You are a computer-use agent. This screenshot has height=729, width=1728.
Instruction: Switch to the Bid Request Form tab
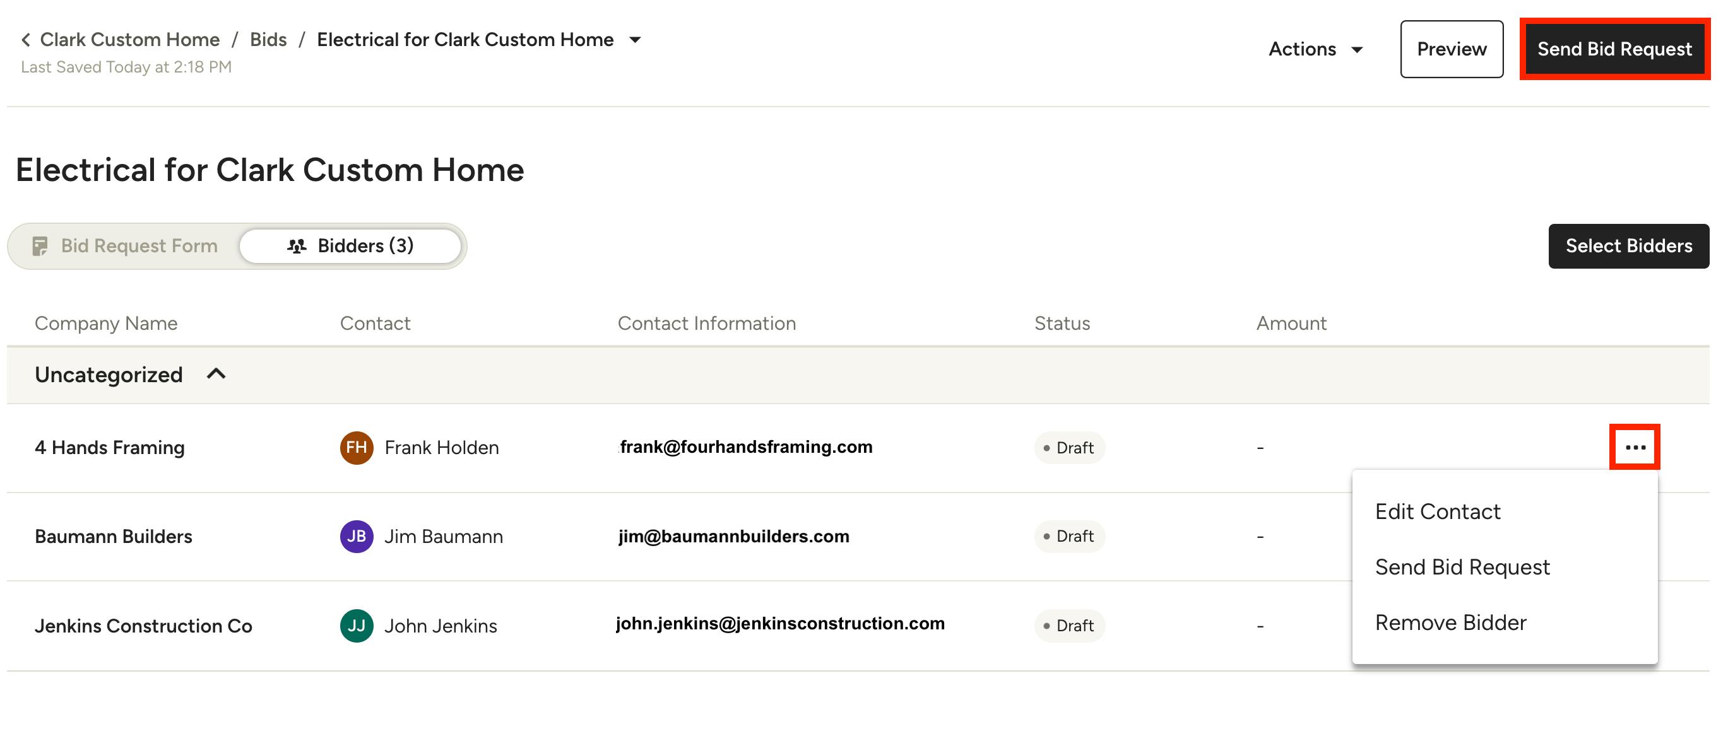pos(125,246)
